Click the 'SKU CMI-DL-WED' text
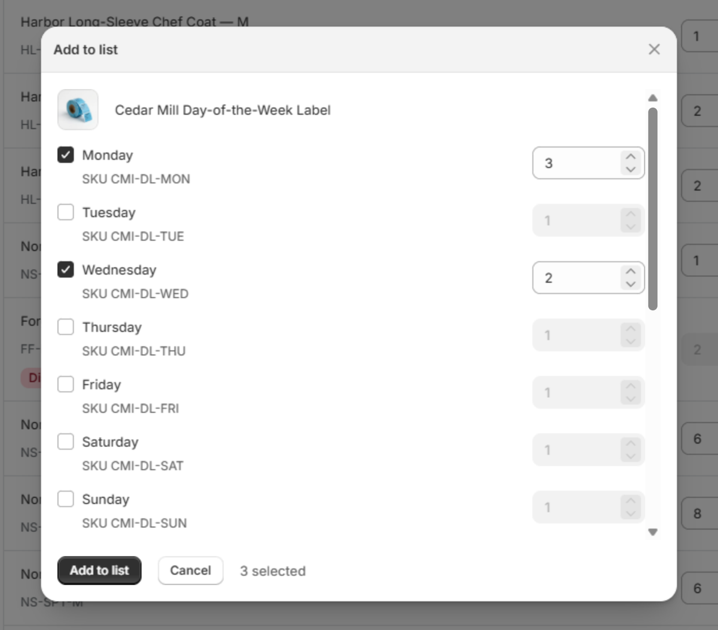The width and height of the screenshot is (718, 630). 135,294
